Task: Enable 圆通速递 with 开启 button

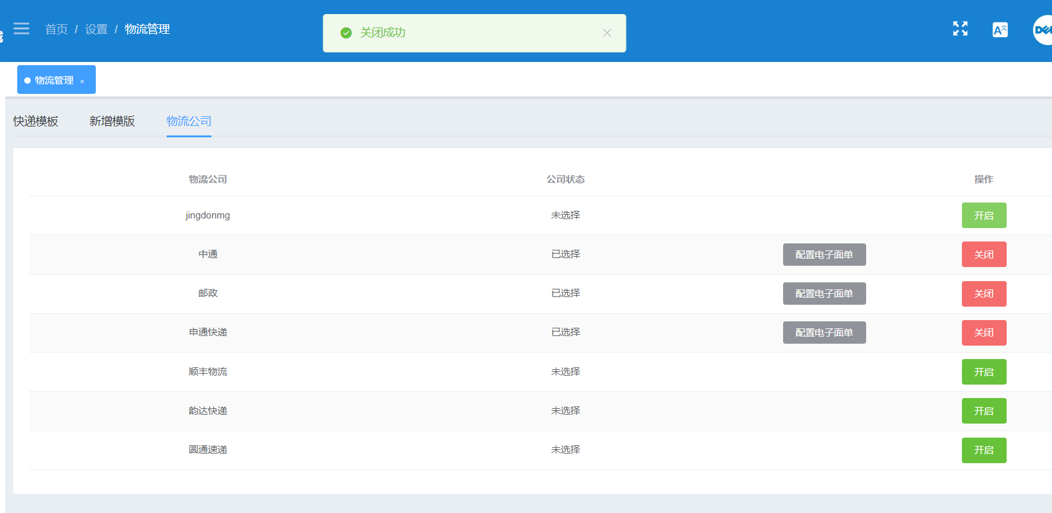Action: (984, 450)
